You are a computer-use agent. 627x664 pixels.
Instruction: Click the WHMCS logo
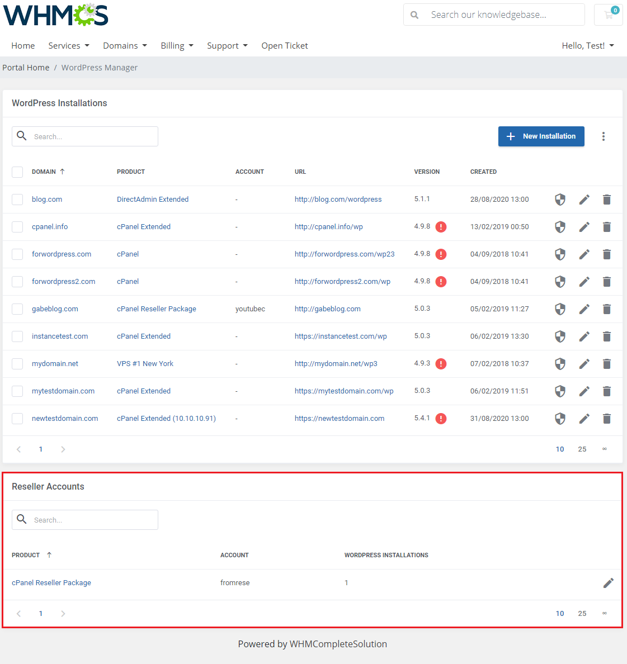click(55, 15)
